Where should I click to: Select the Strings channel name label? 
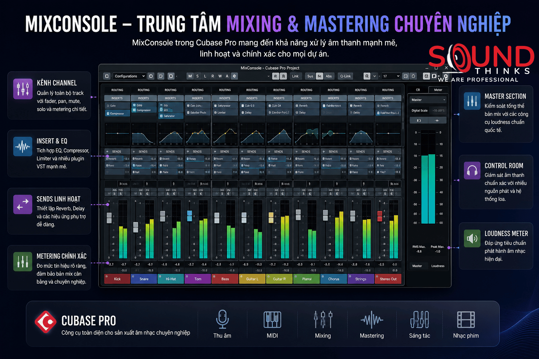tap(361, 279)
